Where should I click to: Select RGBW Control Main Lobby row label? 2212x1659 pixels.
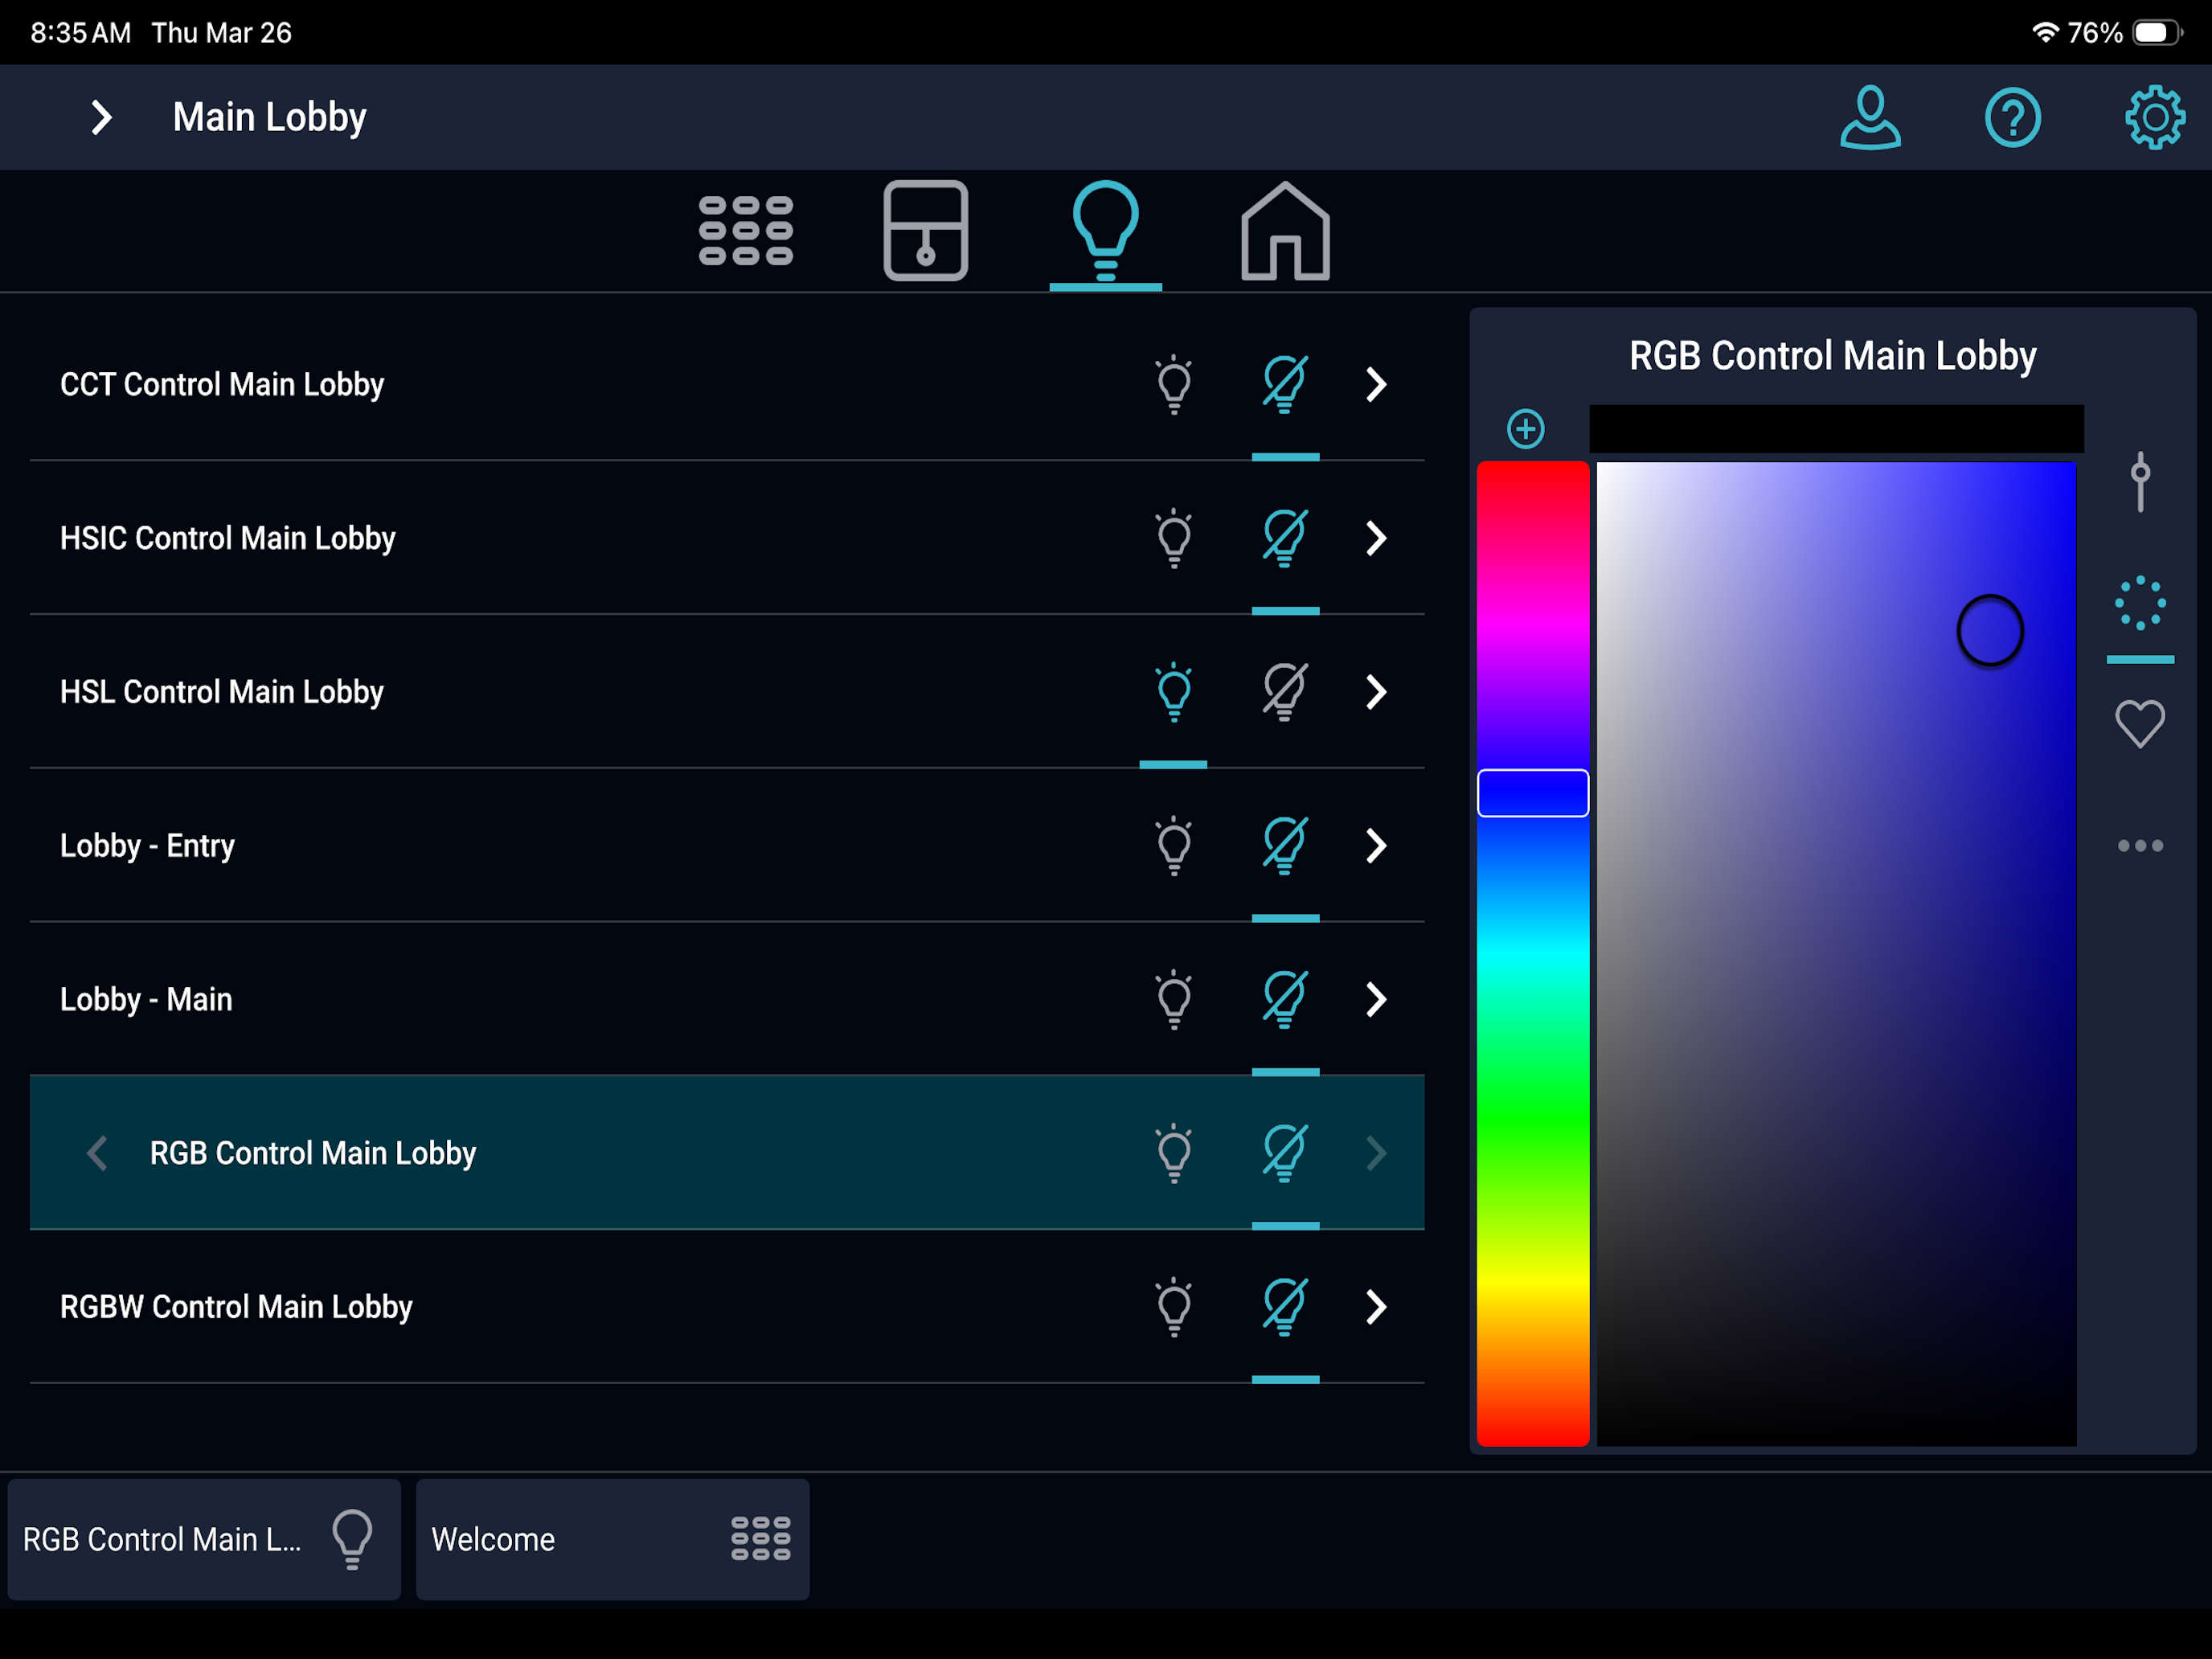(x=236, y=1307)
